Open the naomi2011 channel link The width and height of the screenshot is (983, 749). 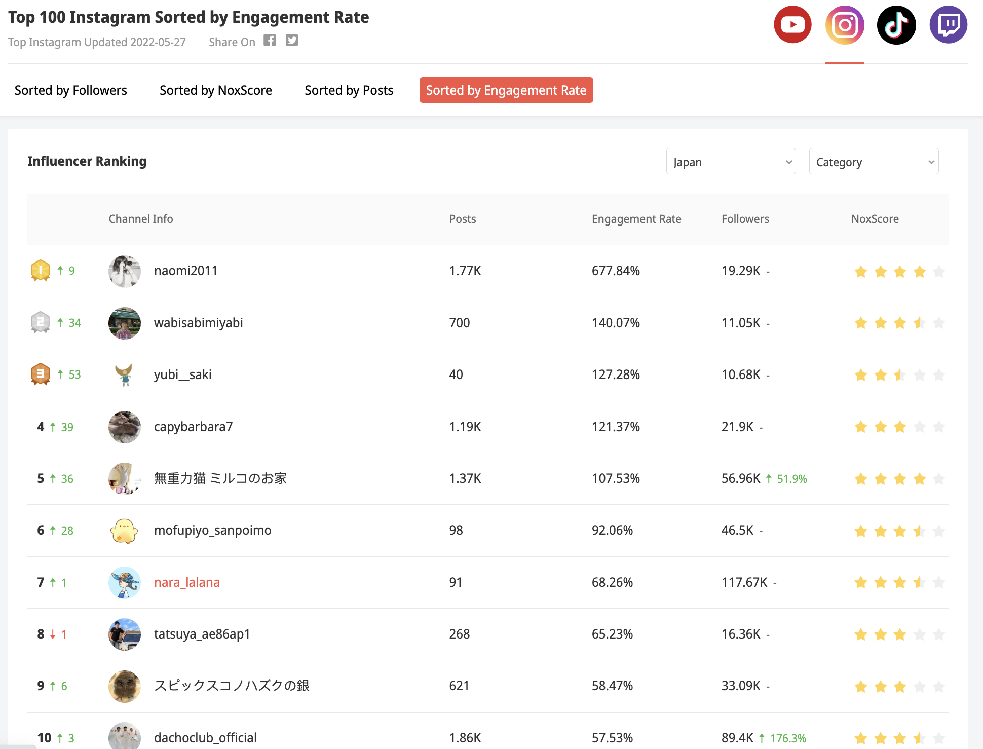(186, 271)
